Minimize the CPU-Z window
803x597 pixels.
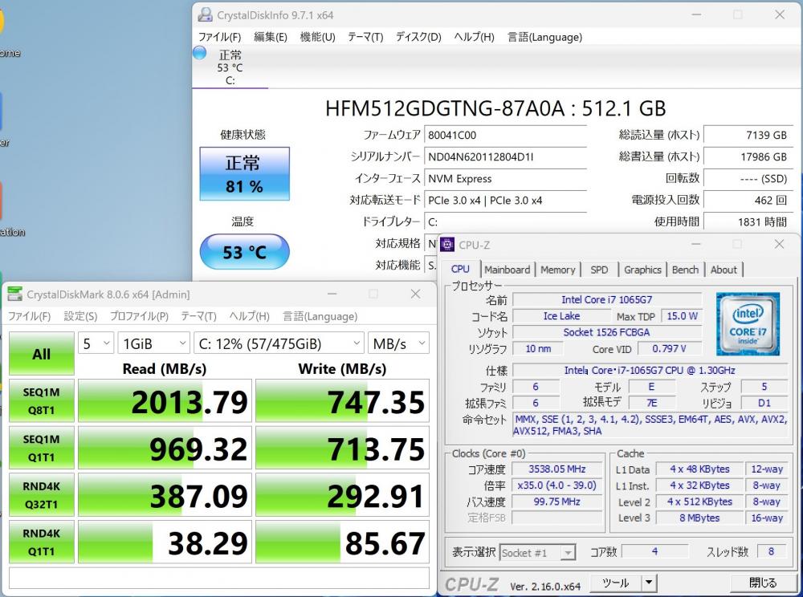(x=695, y=245)
